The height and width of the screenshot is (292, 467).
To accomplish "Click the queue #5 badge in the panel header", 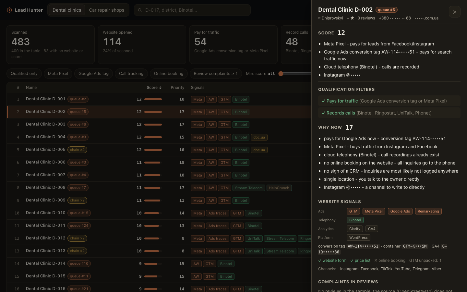I will (x=387, y=10).
